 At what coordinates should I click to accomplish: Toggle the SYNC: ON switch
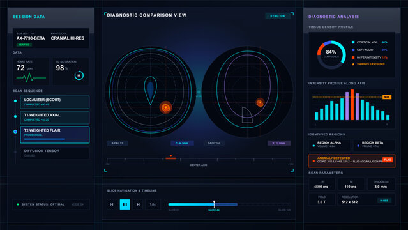[x=277, y=16]
